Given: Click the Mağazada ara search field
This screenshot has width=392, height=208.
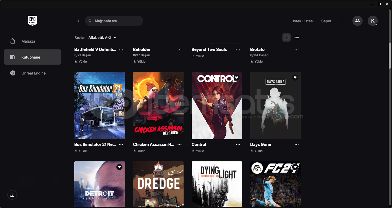Looking at the screenshot, I should [x=114, y=21].
